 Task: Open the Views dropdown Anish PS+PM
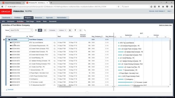21,30
